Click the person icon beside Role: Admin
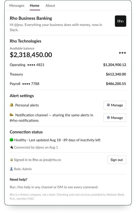 coord(11,169)
